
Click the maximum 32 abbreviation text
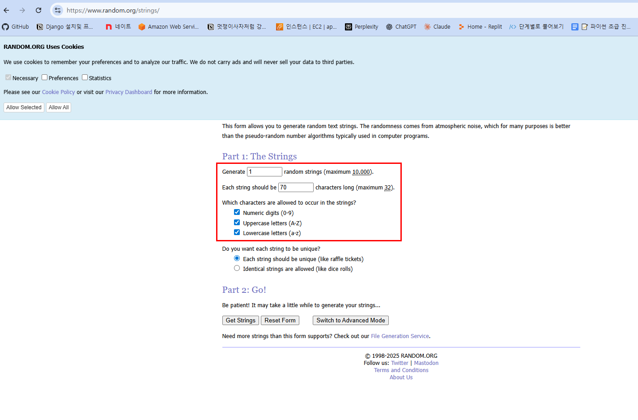tap(388, 188)
